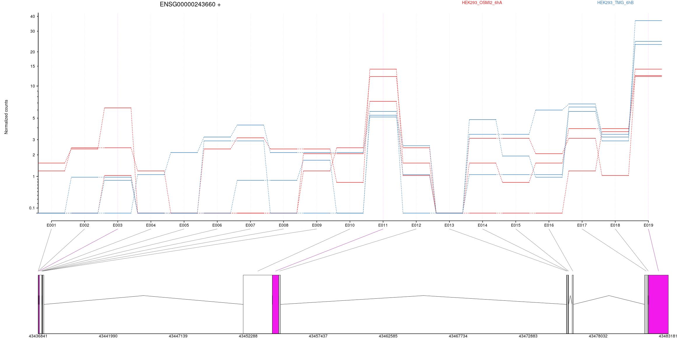Click exon label E010

tap(350, 225)
